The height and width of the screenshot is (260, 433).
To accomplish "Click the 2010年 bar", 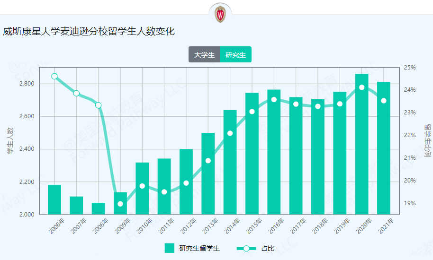I will point(142,189).
